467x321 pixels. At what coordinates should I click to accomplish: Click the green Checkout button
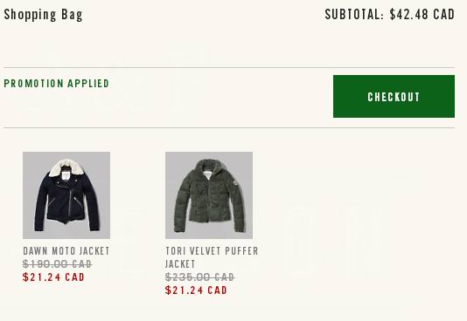click(x=394, y=97)
